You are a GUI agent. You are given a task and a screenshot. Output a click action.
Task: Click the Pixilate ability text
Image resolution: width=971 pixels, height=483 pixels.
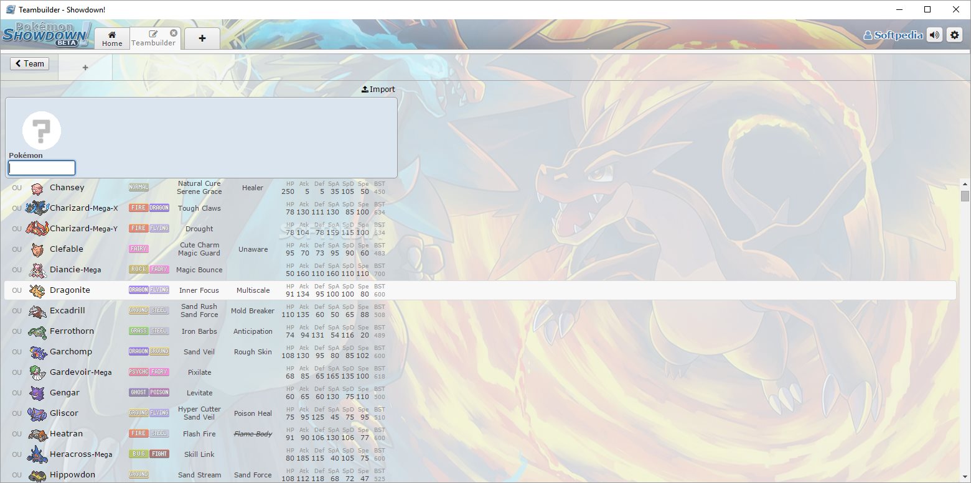point(199,372)
